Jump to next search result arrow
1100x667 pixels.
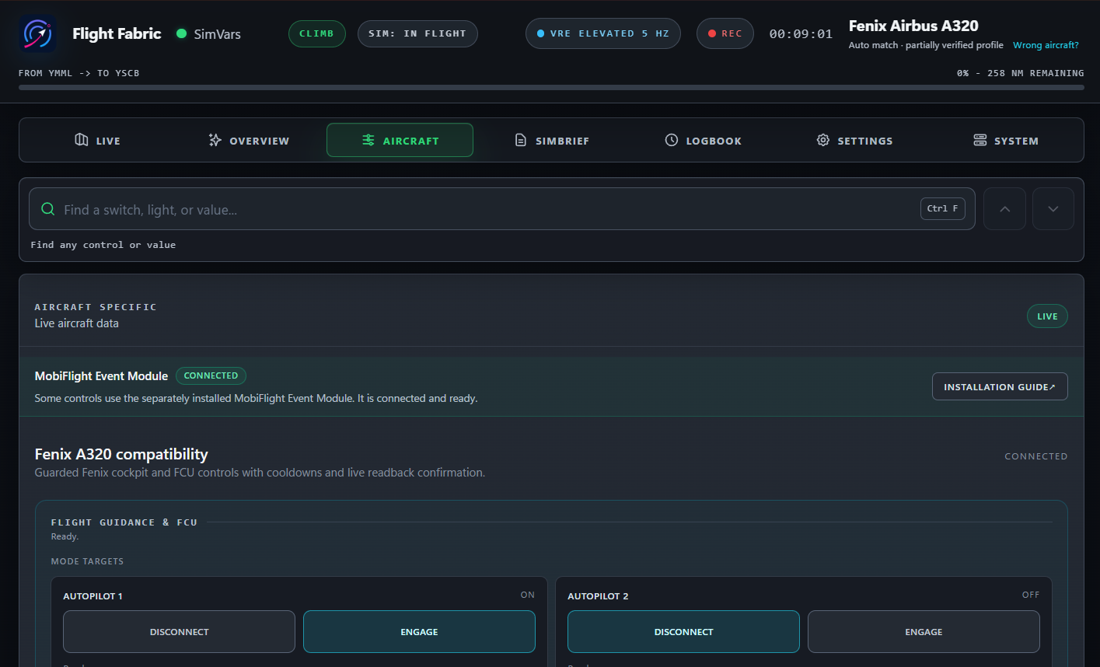click(1053, 208)
